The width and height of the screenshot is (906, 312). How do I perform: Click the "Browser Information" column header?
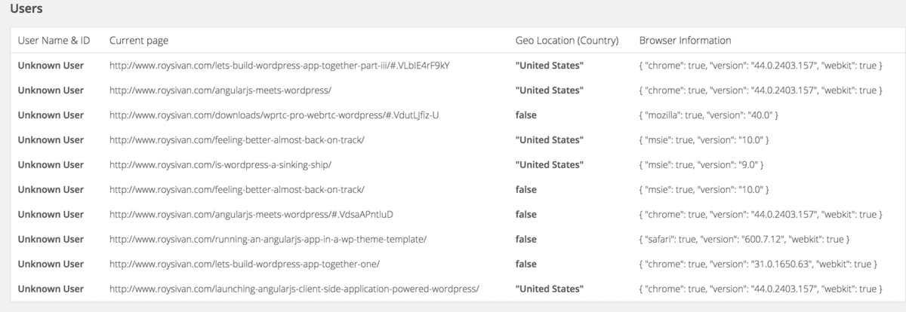coord(685,41)
